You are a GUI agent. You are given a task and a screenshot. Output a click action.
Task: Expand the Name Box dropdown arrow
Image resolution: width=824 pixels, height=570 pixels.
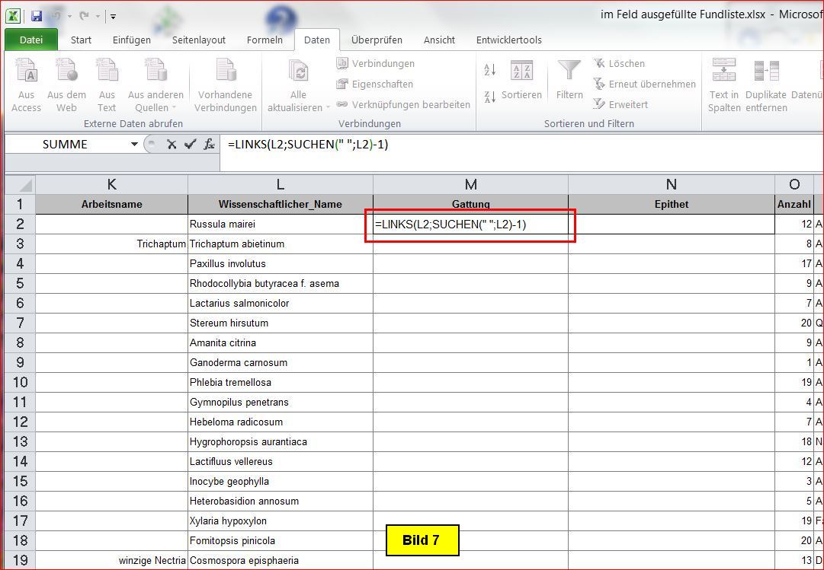[x=134, y=145]
